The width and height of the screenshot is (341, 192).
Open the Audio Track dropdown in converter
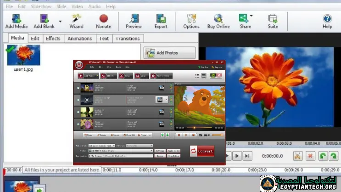113,146
